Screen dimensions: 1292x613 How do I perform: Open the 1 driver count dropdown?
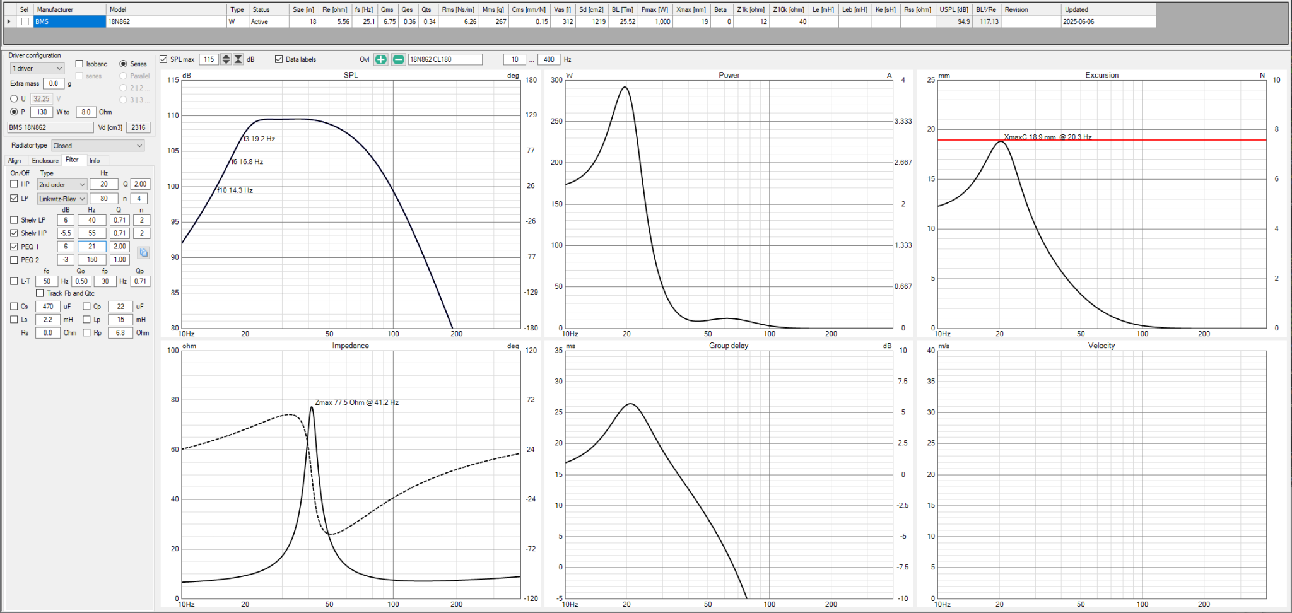coord(37,68)
